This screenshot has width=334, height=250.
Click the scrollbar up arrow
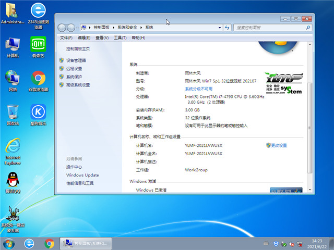click(x=310, y=44)
